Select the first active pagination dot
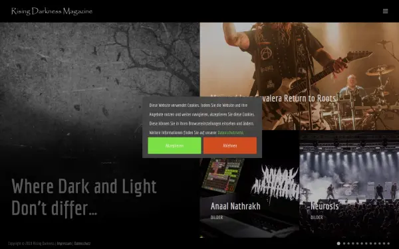The image size is (399, 249). tap(338, 244)
